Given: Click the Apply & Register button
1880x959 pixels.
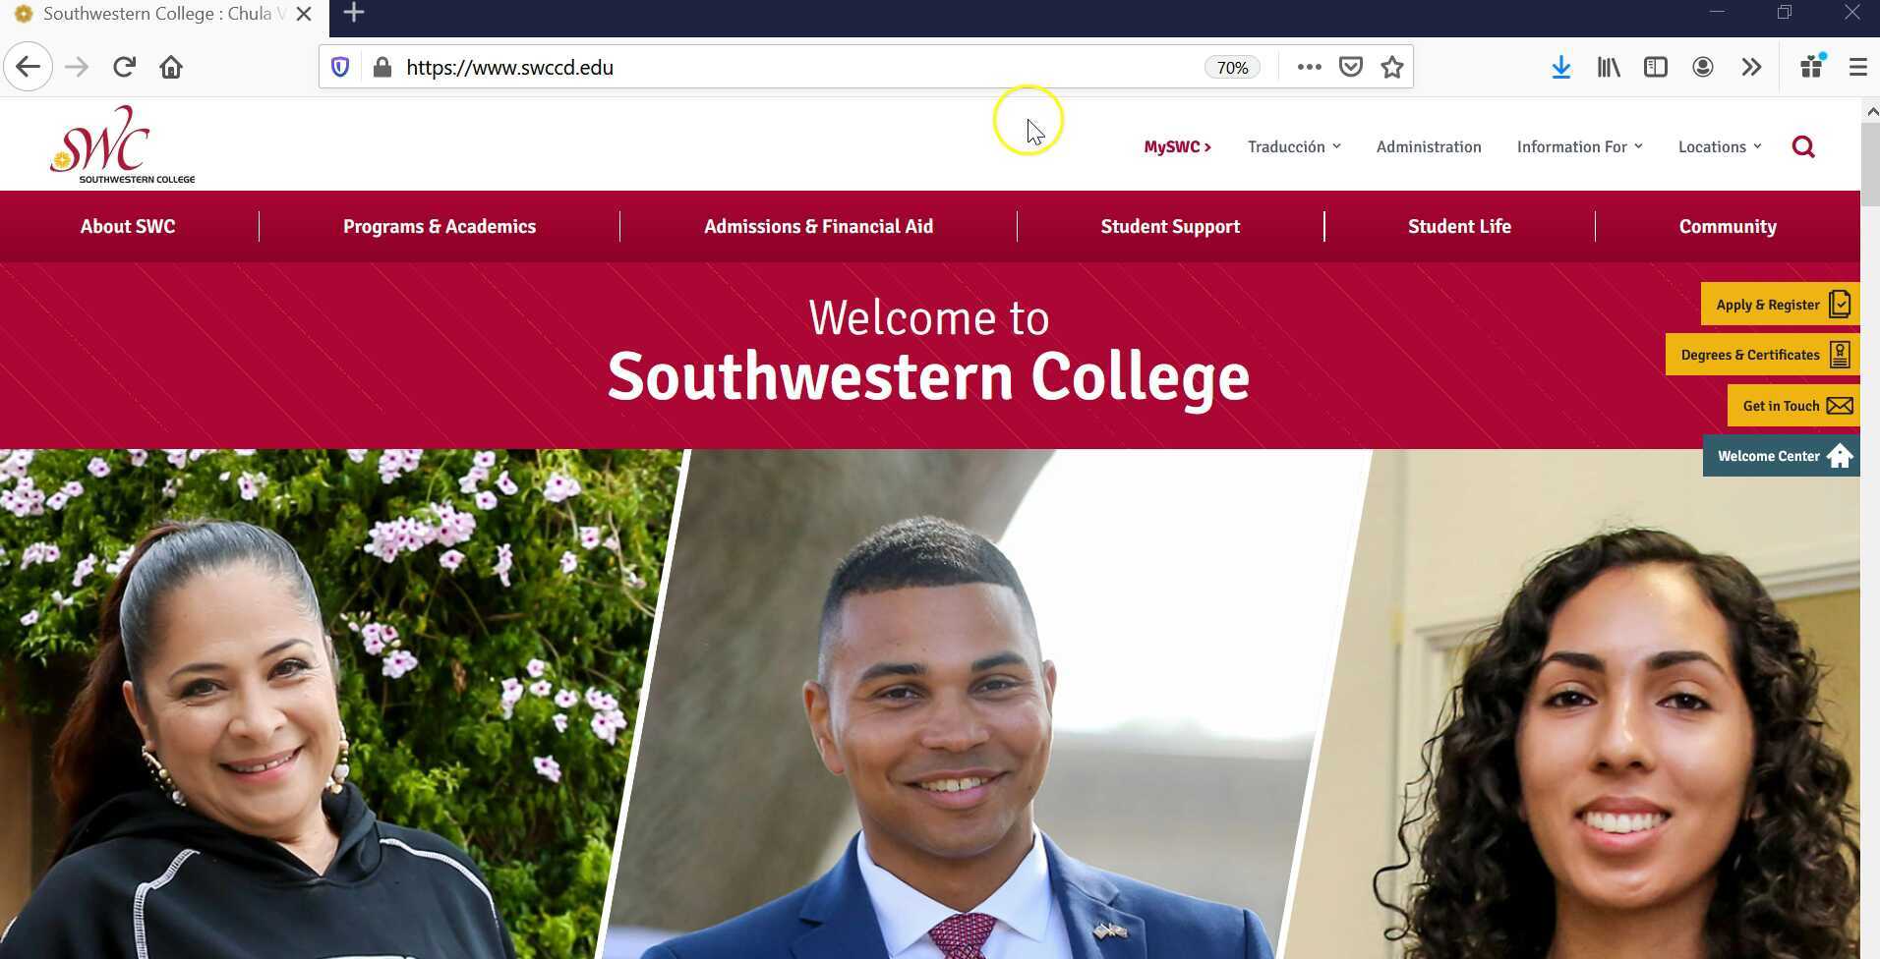Looking at the screenshot, I should point(1780,305).
